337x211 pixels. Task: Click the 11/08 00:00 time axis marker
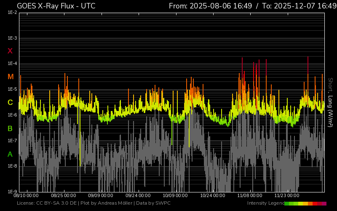(250, 195)
